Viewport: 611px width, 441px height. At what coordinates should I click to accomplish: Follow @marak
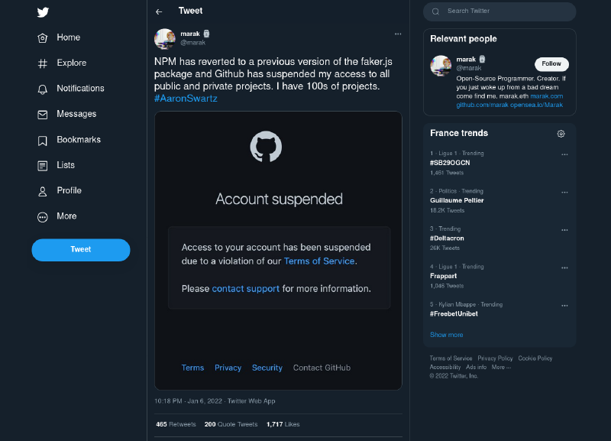[551, 64]
